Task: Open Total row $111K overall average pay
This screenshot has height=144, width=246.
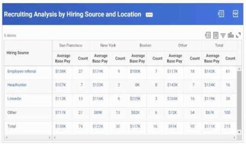Action: coord(209,126)
